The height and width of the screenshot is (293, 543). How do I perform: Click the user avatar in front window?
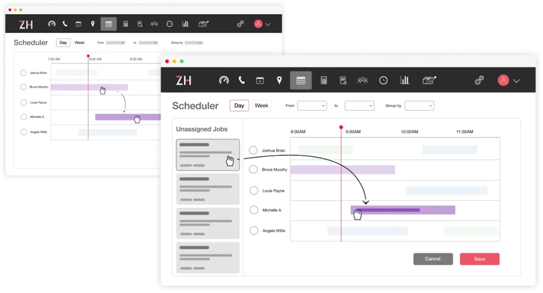tap(503, 80)
